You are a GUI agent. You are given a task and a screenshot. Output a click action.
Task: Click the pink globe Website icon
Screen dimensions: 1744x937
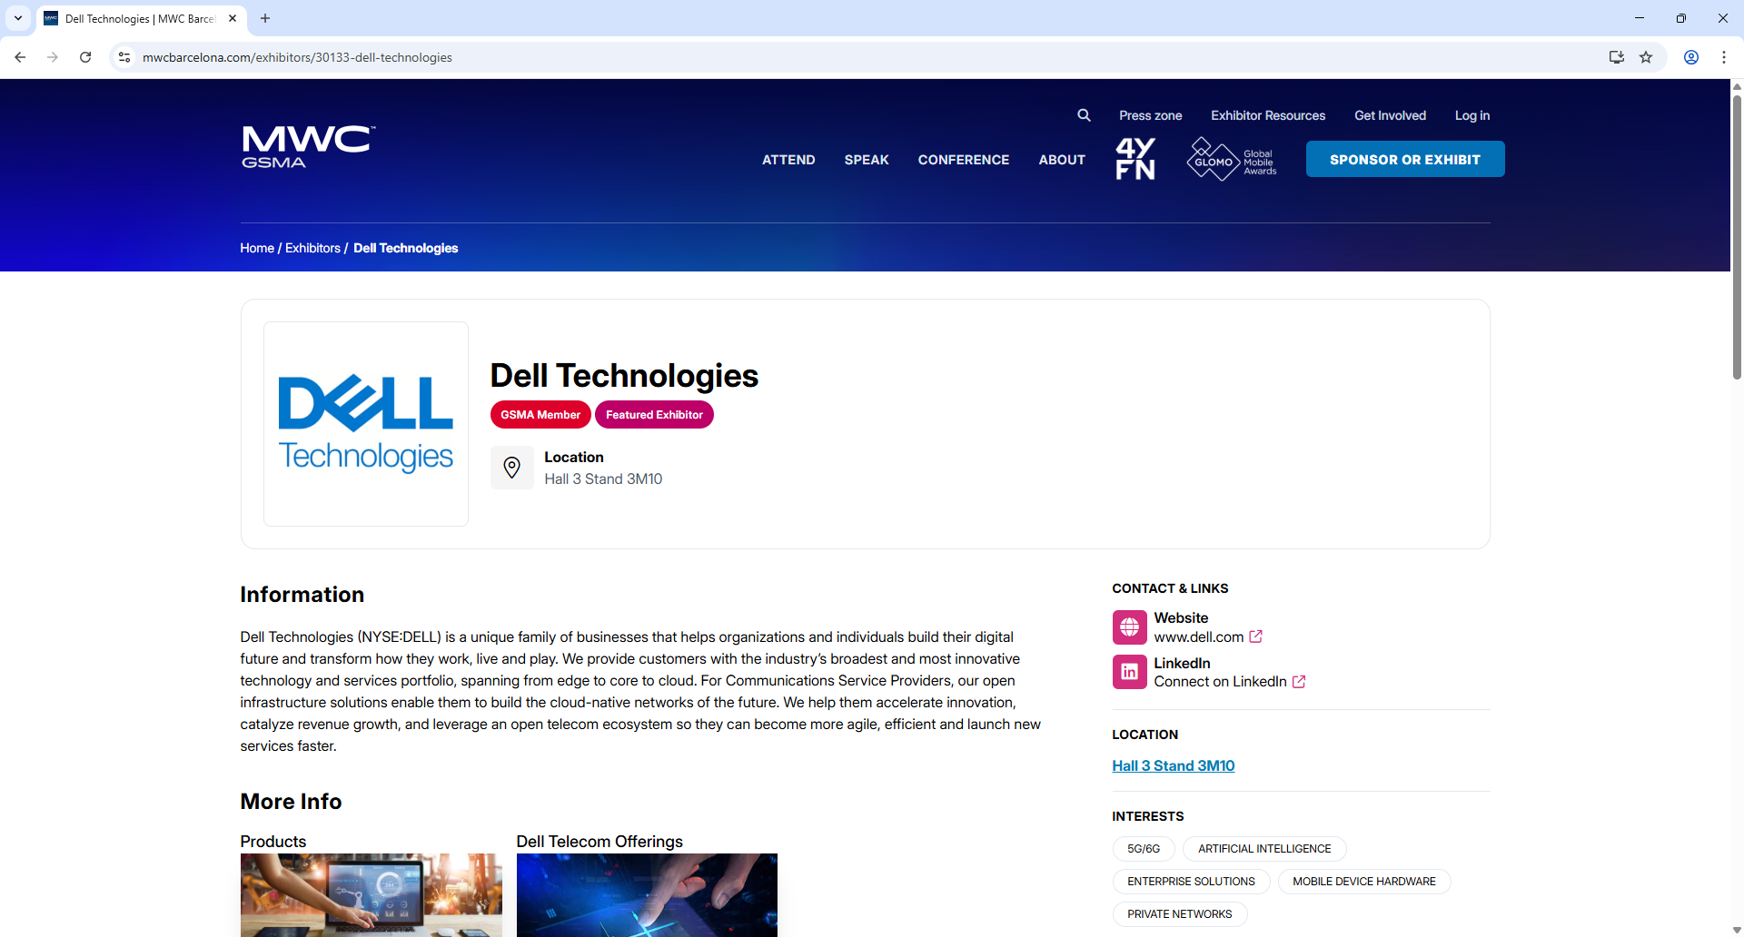click(1129, 626)
